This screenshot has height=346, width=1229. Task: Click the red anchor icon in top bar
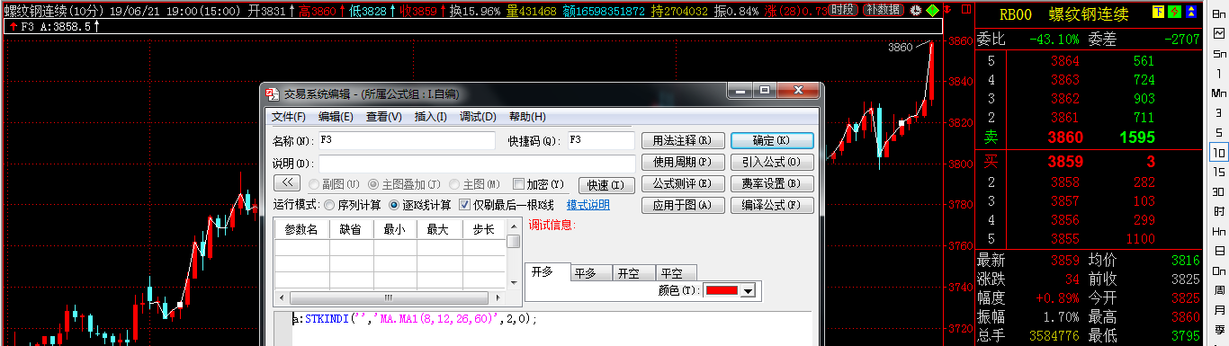click(947, 10)
